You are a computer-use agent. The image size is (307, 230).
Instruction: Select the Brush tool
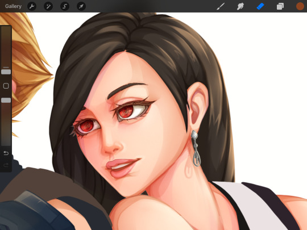[221, 6]
